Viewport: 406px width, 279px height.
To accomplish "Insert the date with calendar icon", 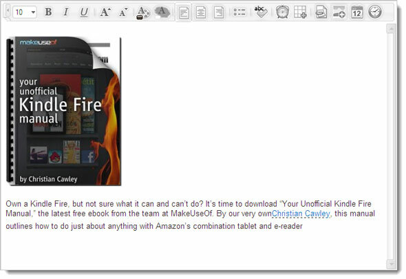I will [357, 12].
